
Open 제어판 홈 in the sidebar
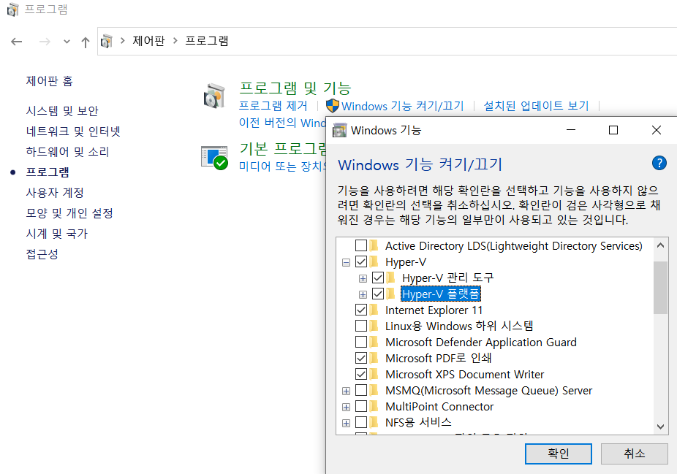click(x=50, y=80)
